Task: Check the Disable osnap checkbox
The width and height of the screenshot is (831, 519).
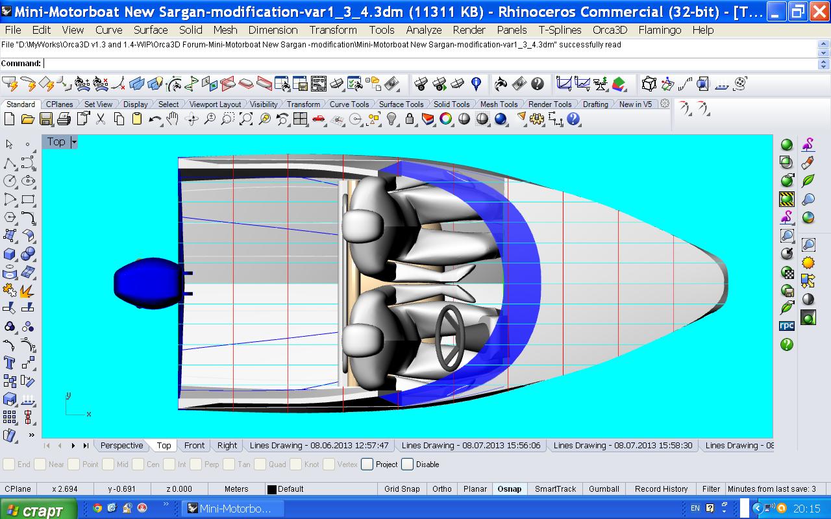Action: tap(408, 465)
